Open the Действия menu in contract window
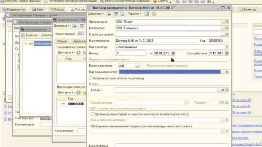Screen dimensions: 262x147 point(96,13)
